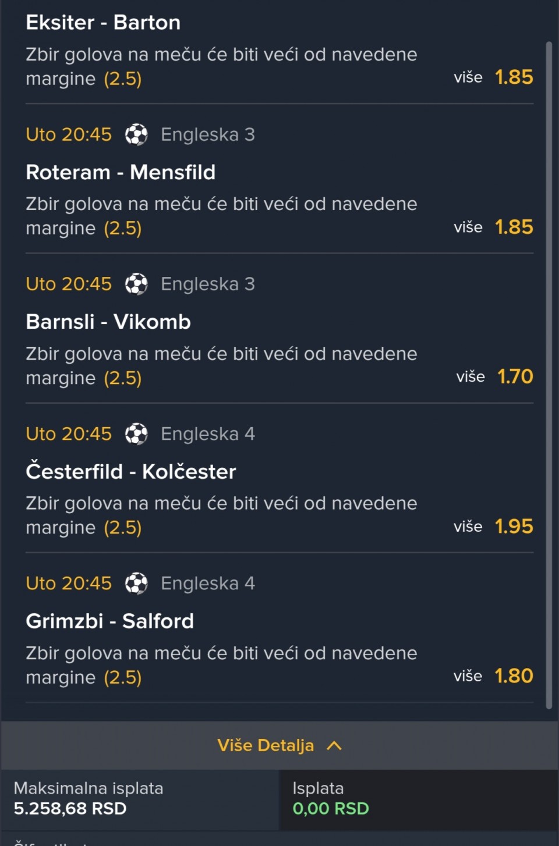Click the Isplata value 0,00 RSD
This screenshot has width=559, height=846.
pos(331,809)
